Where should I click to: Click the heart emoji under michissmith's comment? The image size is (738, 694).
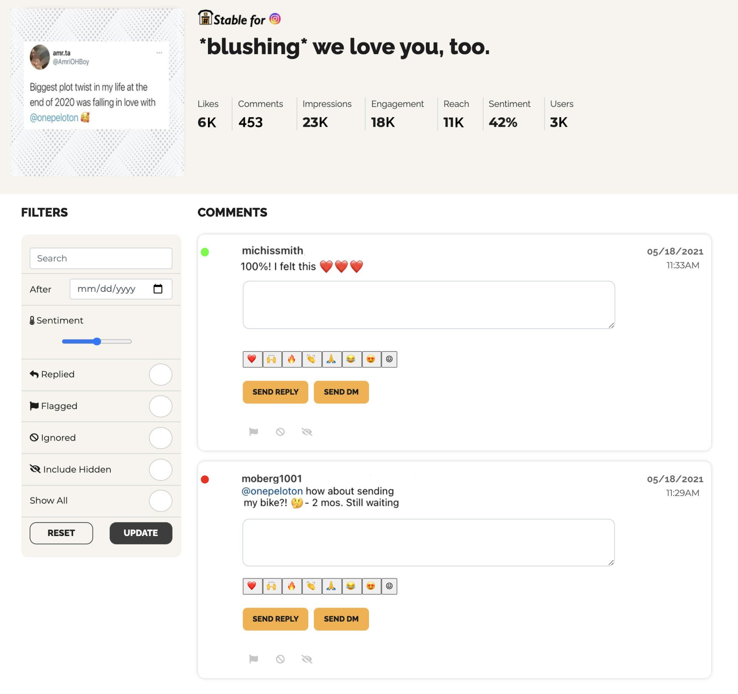252,359
